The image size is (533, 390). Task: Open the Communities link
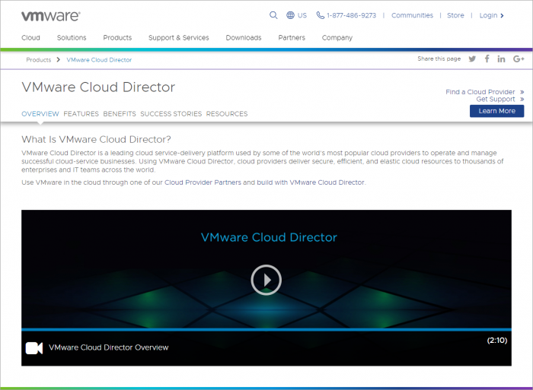click(x=412, y=15)
